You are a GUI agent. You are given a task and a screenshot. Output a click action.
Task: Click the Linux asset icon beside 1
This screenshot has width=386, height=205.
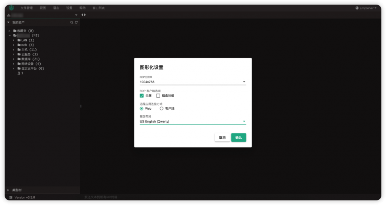(x=19, y=73)
